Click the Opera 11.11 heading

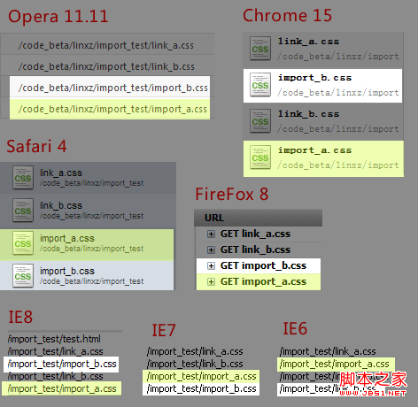(58, 17)
